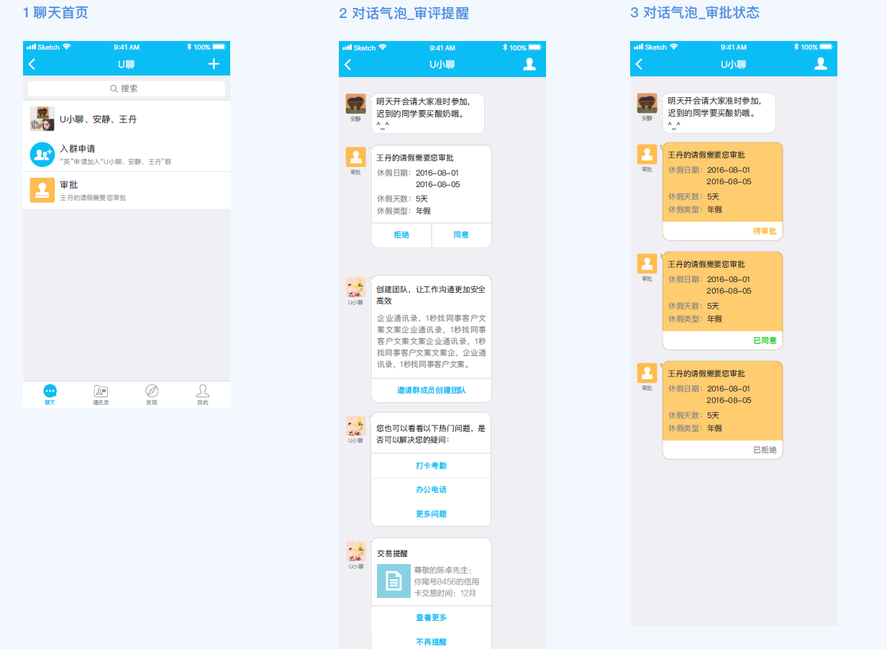Click the 搜索 search field
This screenshot has height=649, width=887.
point(127,88)
